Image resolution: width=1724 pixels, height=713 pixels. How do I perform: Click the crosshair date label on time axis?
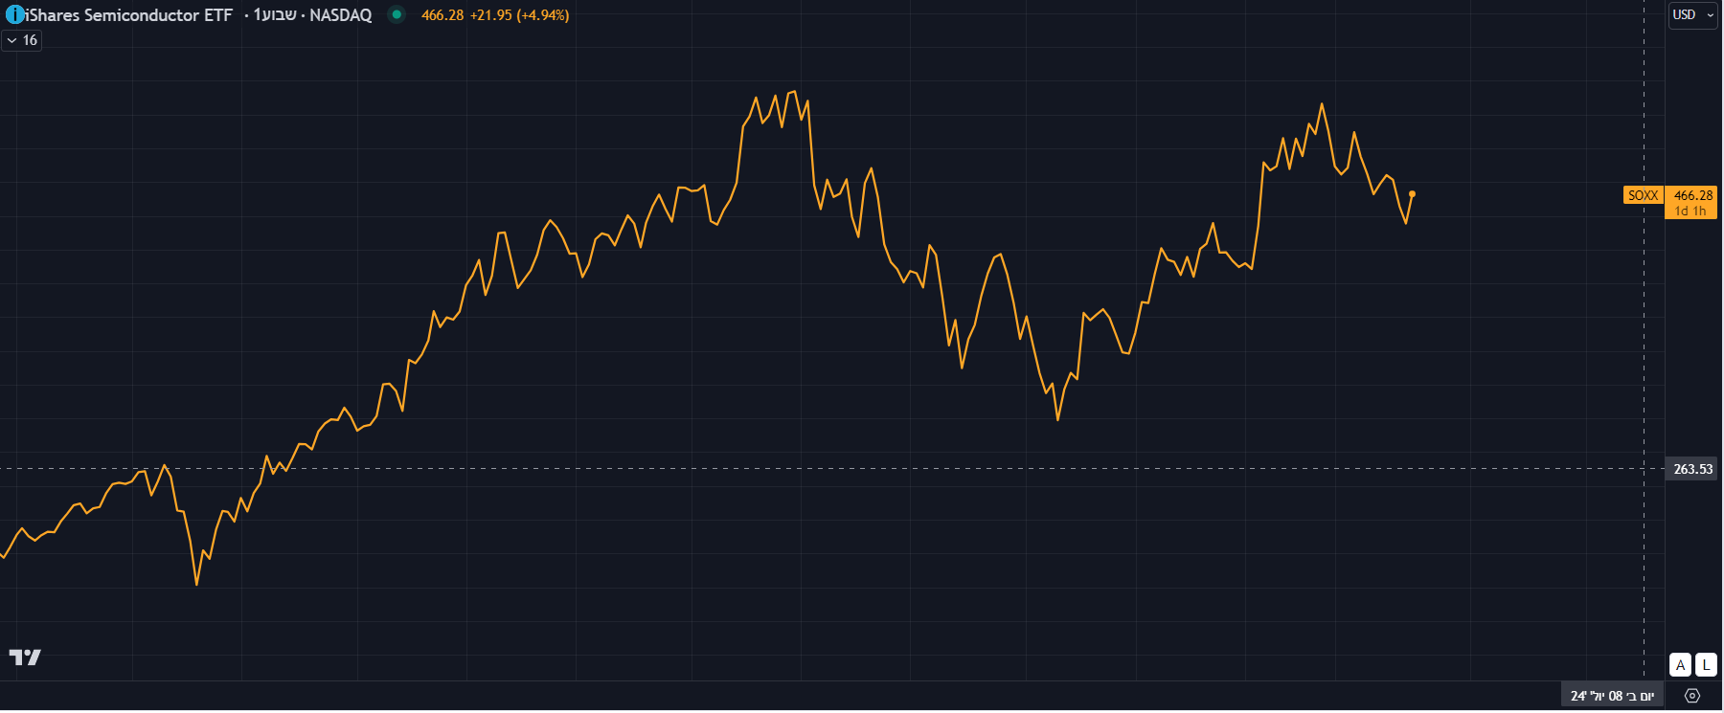point(1612,696)
